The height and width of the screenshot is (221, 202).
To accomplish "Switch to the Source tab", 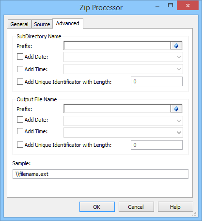I will [42, 24].
